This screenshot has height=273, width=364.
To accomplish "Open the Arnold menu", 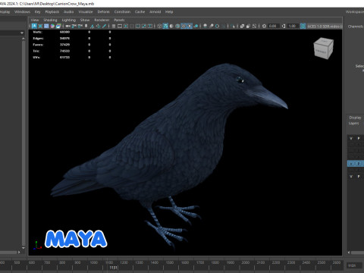I will 155,11.
